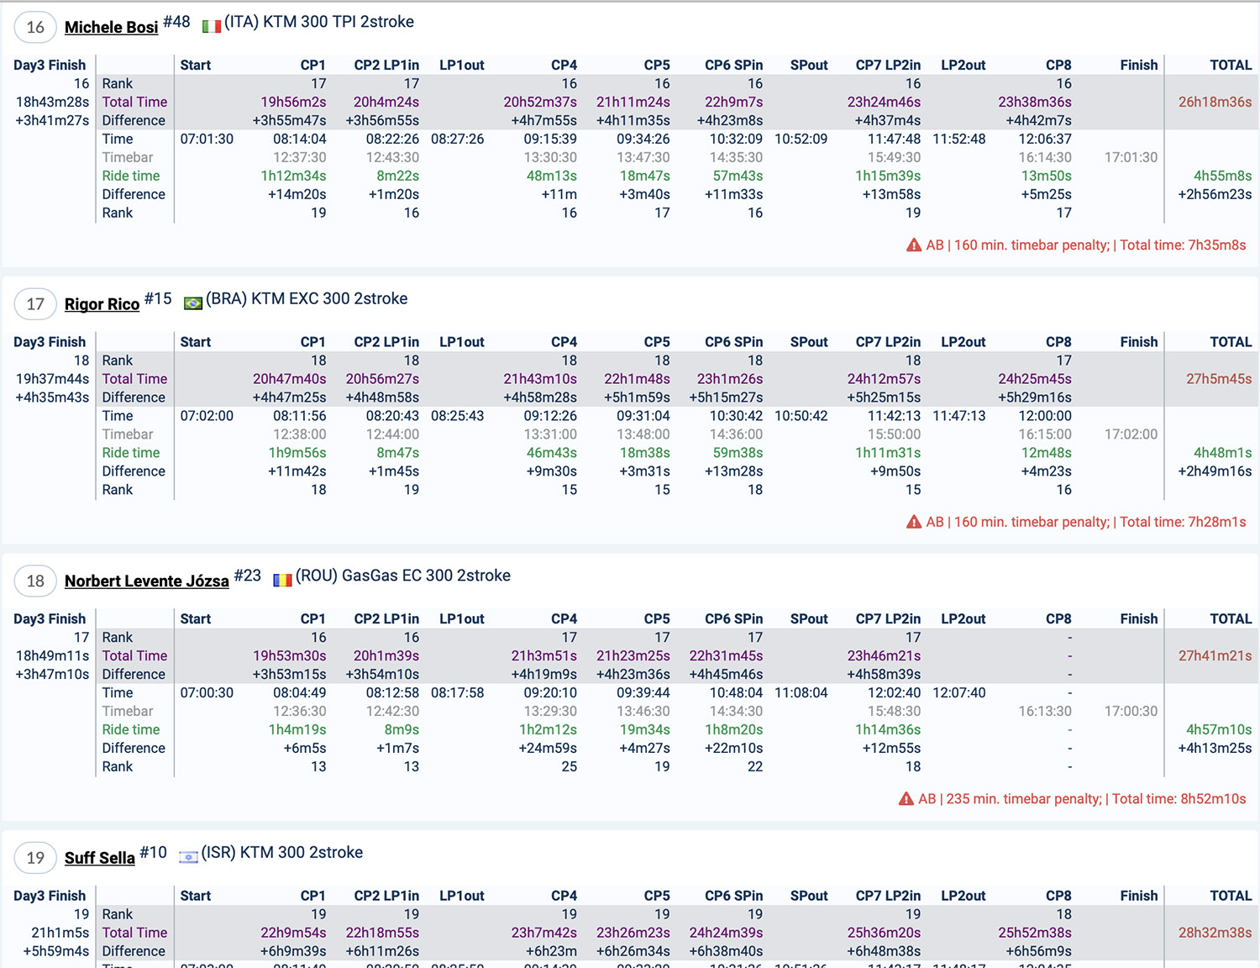
Task: Open Michele Bosi's rider profile link
Action: point(111,28)
